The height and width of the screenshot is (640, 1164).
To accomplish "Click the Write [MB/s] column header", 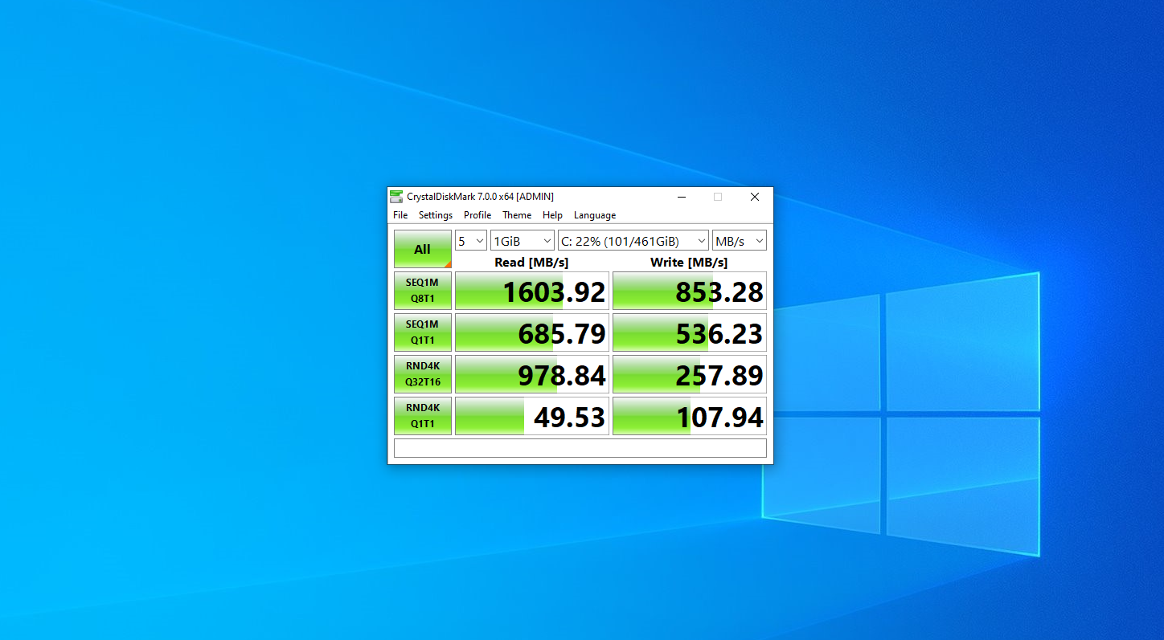I will 689,263.
